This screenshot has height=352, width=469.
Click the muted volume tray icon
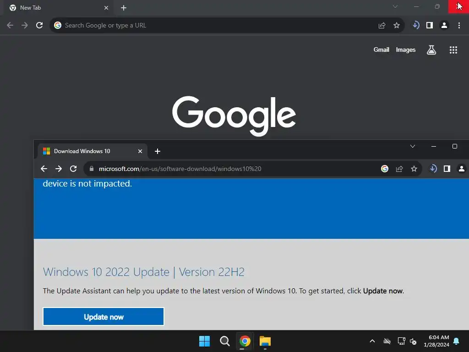click(413, 341)
